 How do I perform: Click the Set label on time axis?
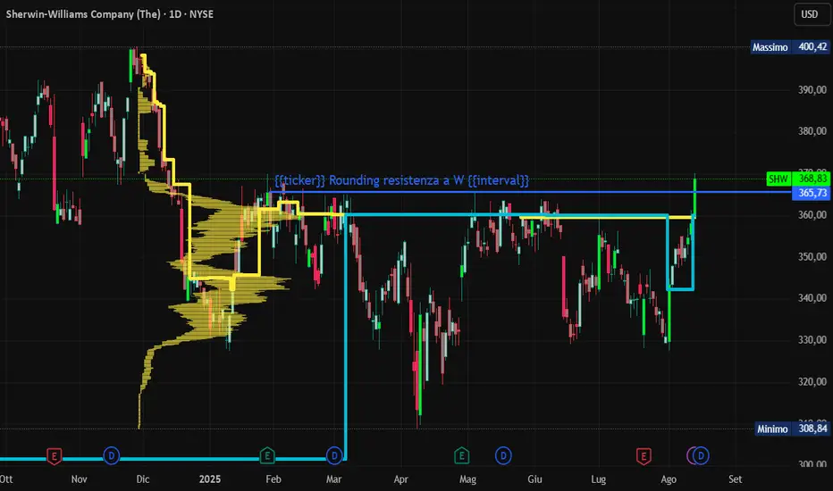736,479
